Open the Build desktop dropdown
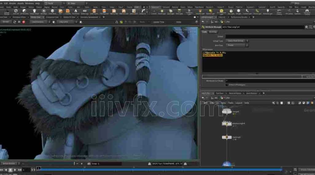Image resolution: width=315 pixels, height=175 pixels. point(54,3)
